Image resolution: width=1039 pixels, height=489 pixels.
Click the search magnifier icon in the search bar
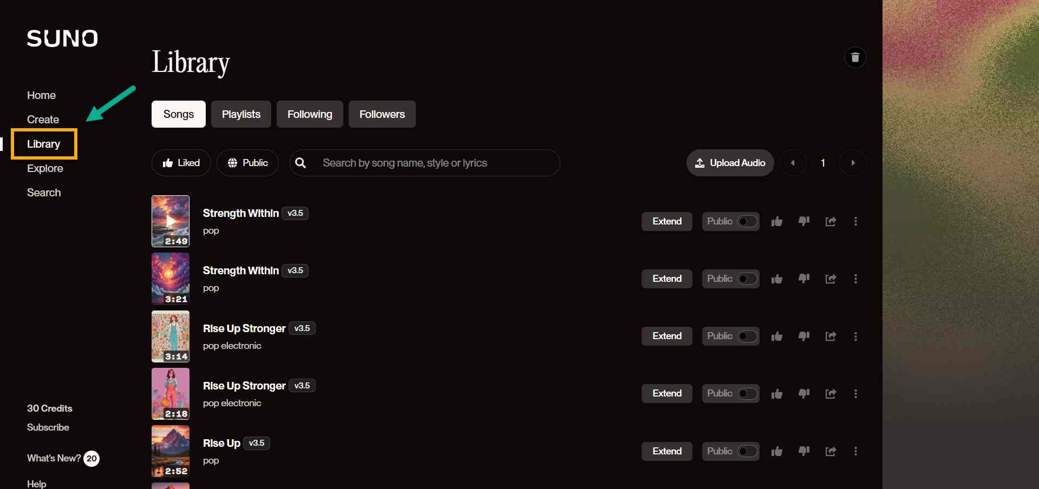301,162
